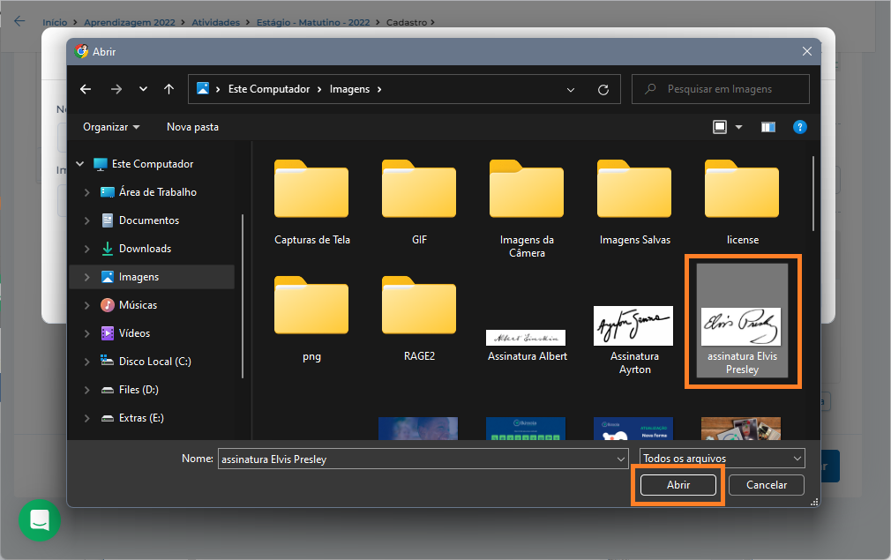Open Atividades breadcrumb link
The image size is (891, 560).
point(215,22)
